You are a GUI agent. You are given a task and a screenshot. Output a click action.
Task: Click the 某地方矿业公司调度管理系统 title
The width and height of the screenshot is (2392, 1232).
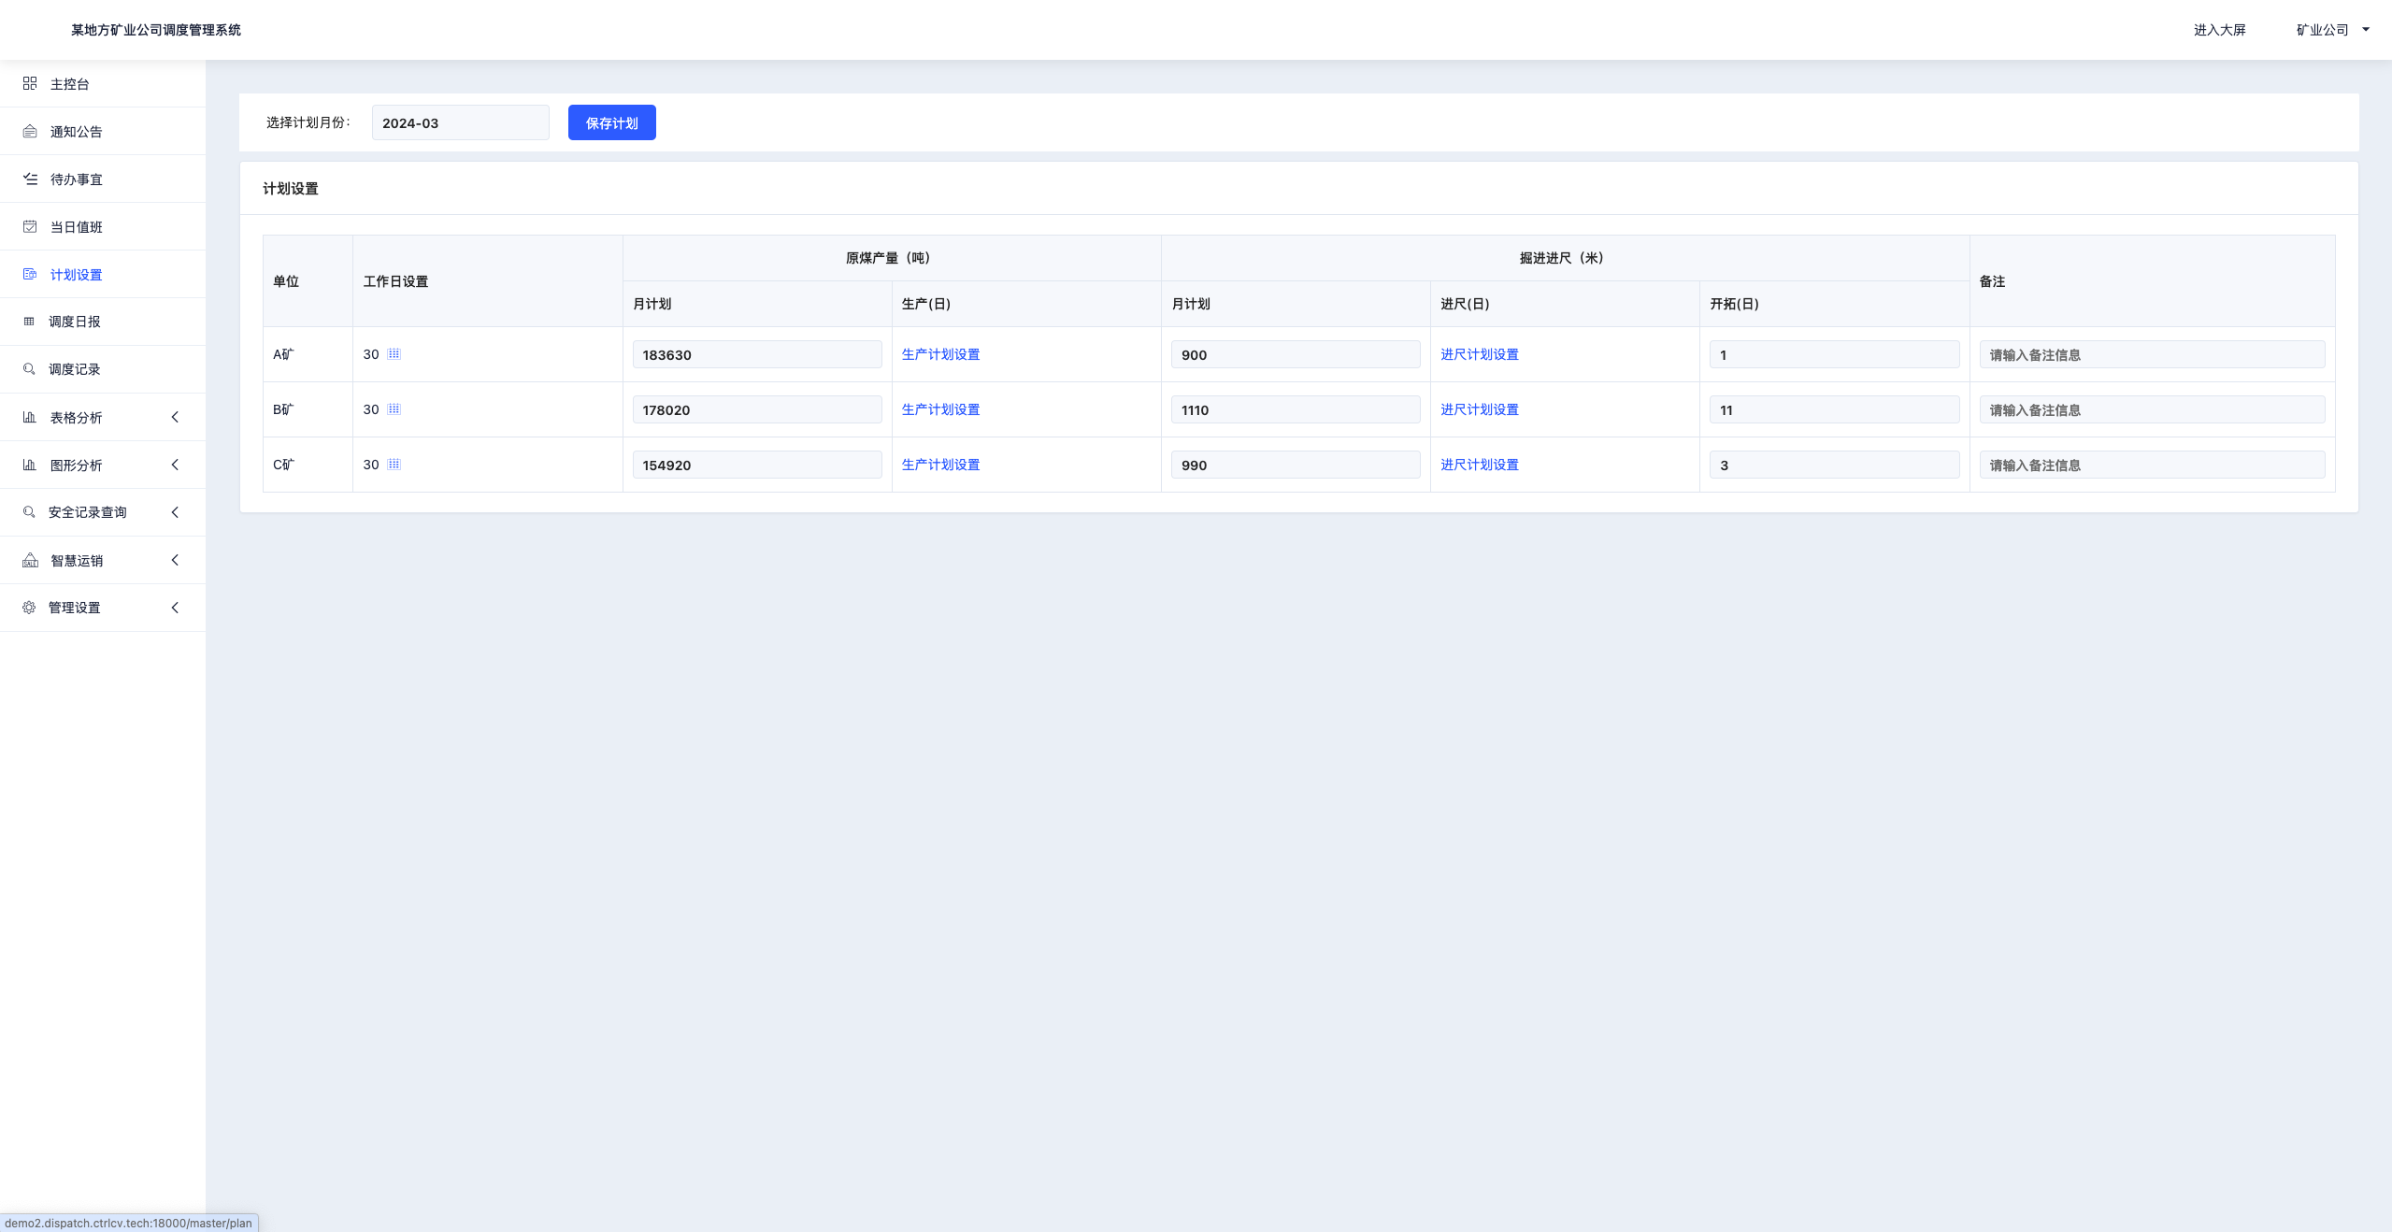coord(156,30)
